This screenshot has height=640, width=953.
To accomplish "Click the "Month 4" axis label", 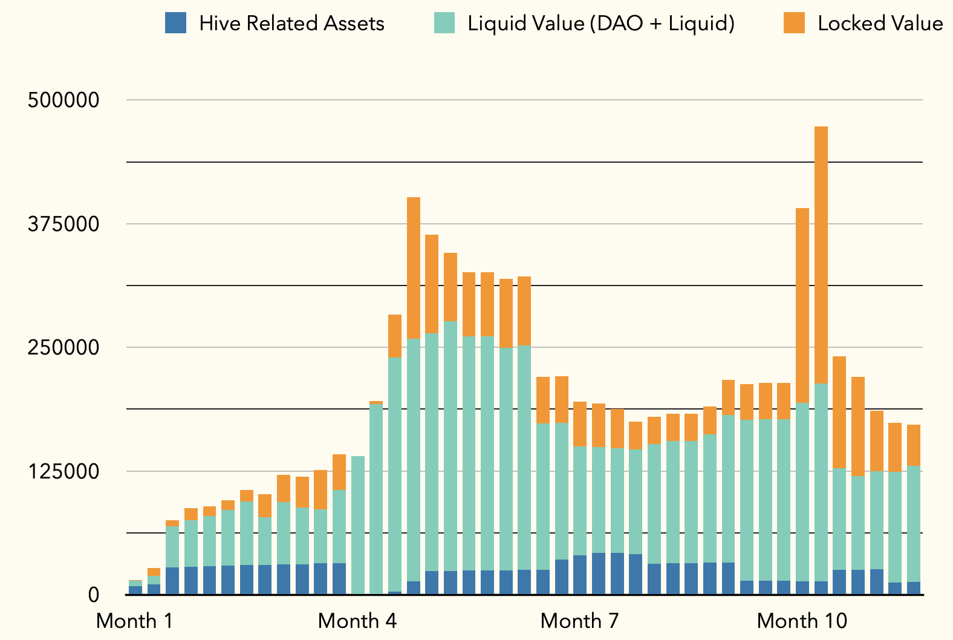I will 357,621.
